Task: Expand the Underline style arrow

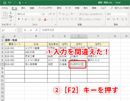Action: pyautogui.click(x=28, y=19)
